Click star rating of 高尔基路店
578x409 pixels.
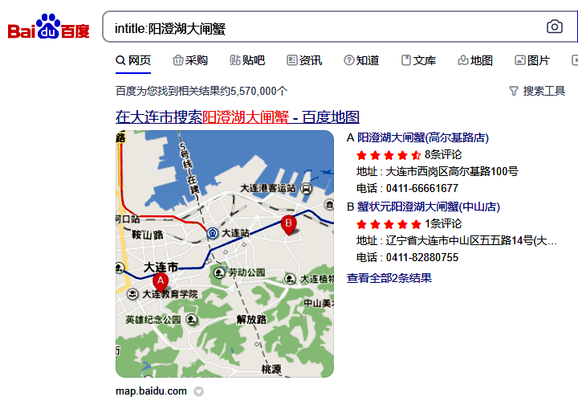(389, 155)
